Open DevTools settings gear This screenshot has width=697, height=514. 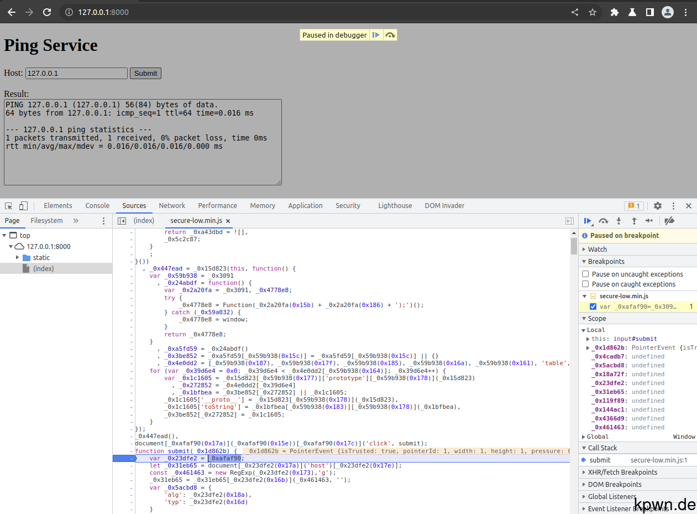pyautogui.click(x=657, y=205)
